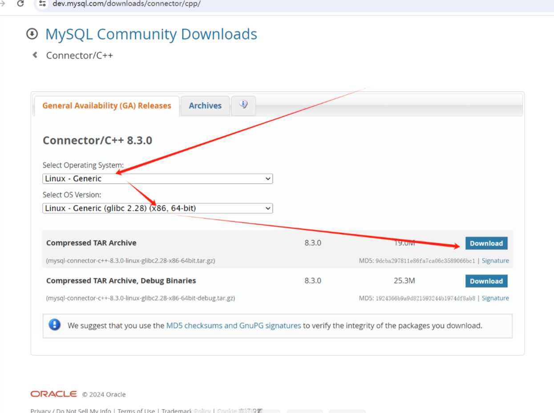Download the Debug Binaries TAR archive

pyautogui.click(x=486, y=281)
